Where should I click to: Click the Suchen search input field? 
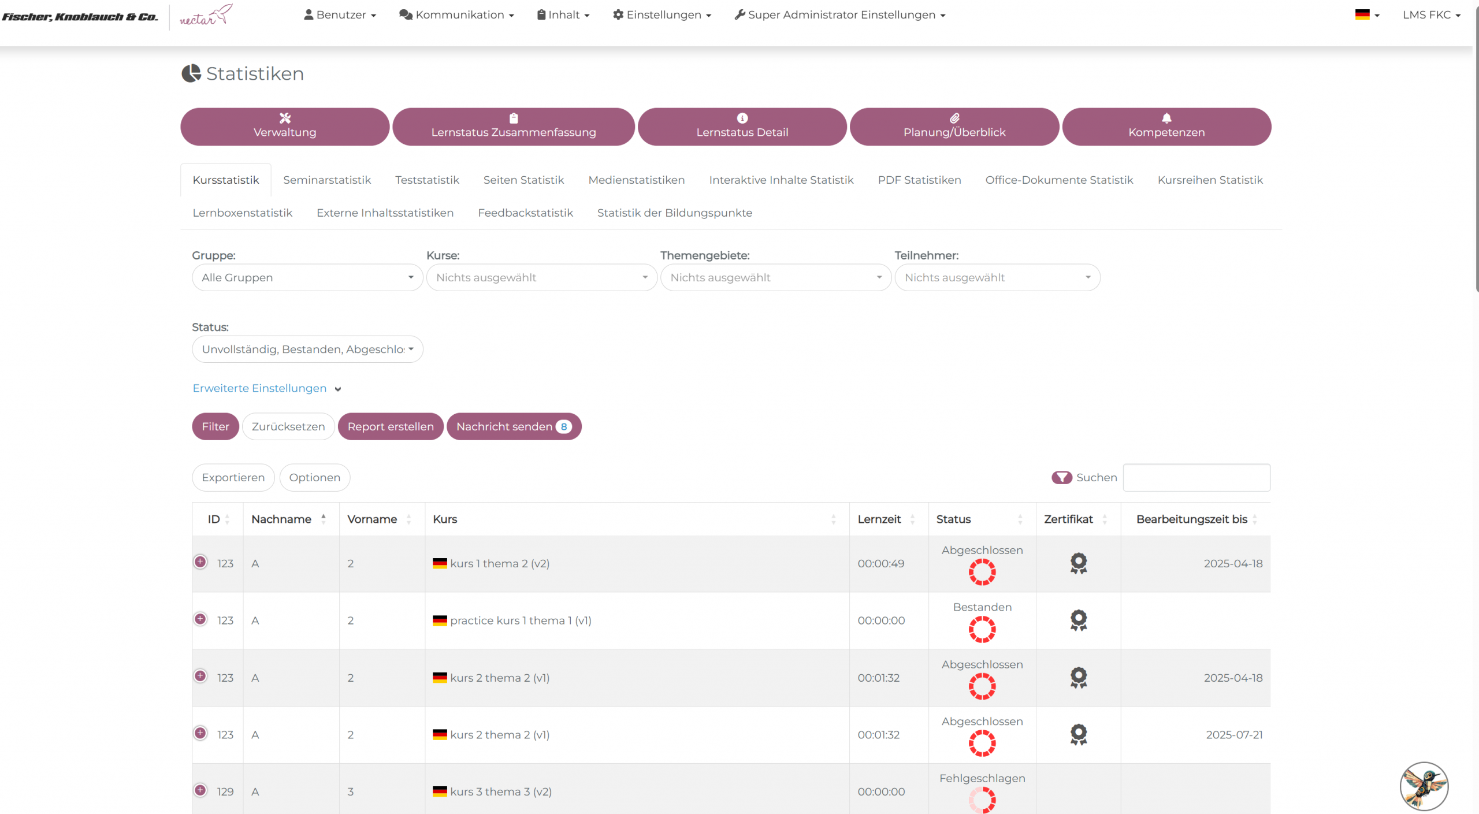click(1196, 477)
